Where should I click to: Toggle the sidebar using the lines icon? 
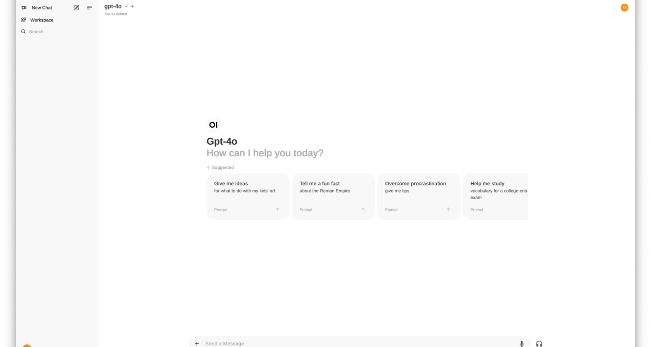(x=89, y=7)
